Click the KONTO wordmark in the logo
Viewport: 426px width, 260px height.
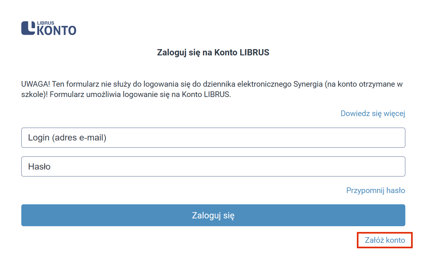pos(57,30)
